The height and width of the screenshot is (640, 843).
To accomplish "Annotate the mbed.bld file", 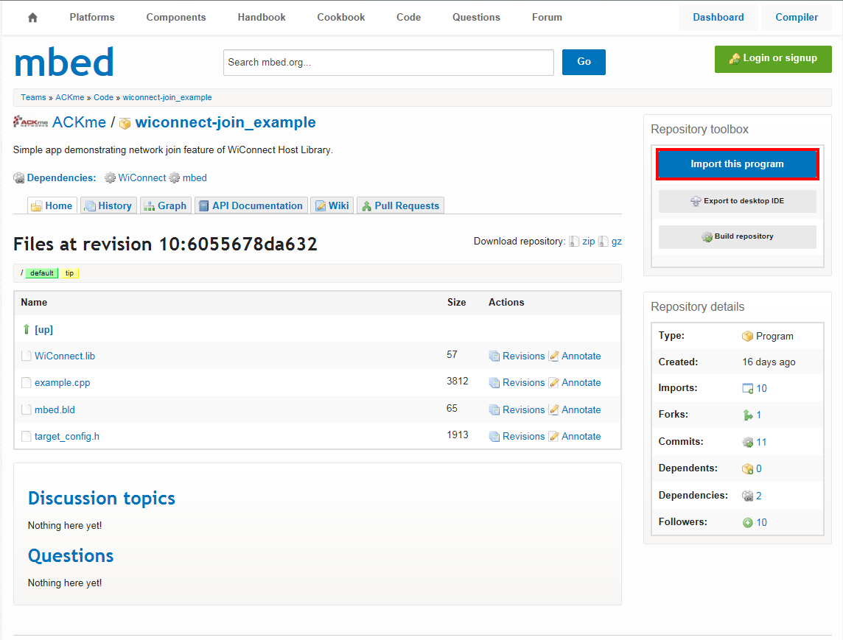I will tap(581, 409).
